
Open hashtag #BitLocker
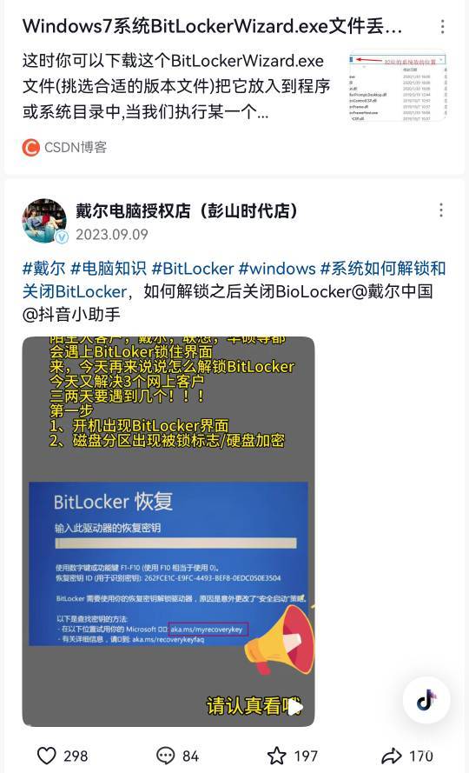(193, 268)
